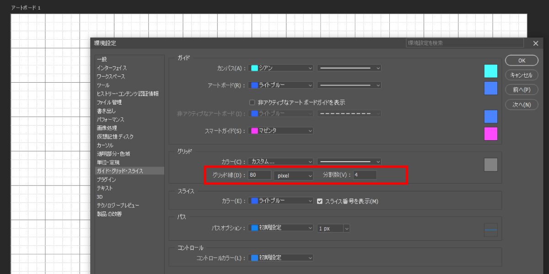Open the カンバス guide line style dropdown
This screenshot has height=274, width=549.
coord(349,68)
